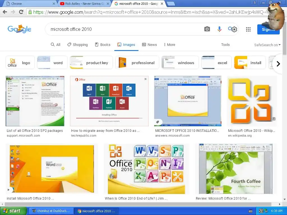Select the microsoft office 2010 tab
This screenshot has height=215, width=287.
(x=138, y=4)
